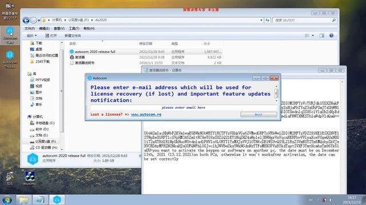This screenshot has height=205, width=366.
Task: Open Explorer help question mark icon
Action: click(332, 35)
